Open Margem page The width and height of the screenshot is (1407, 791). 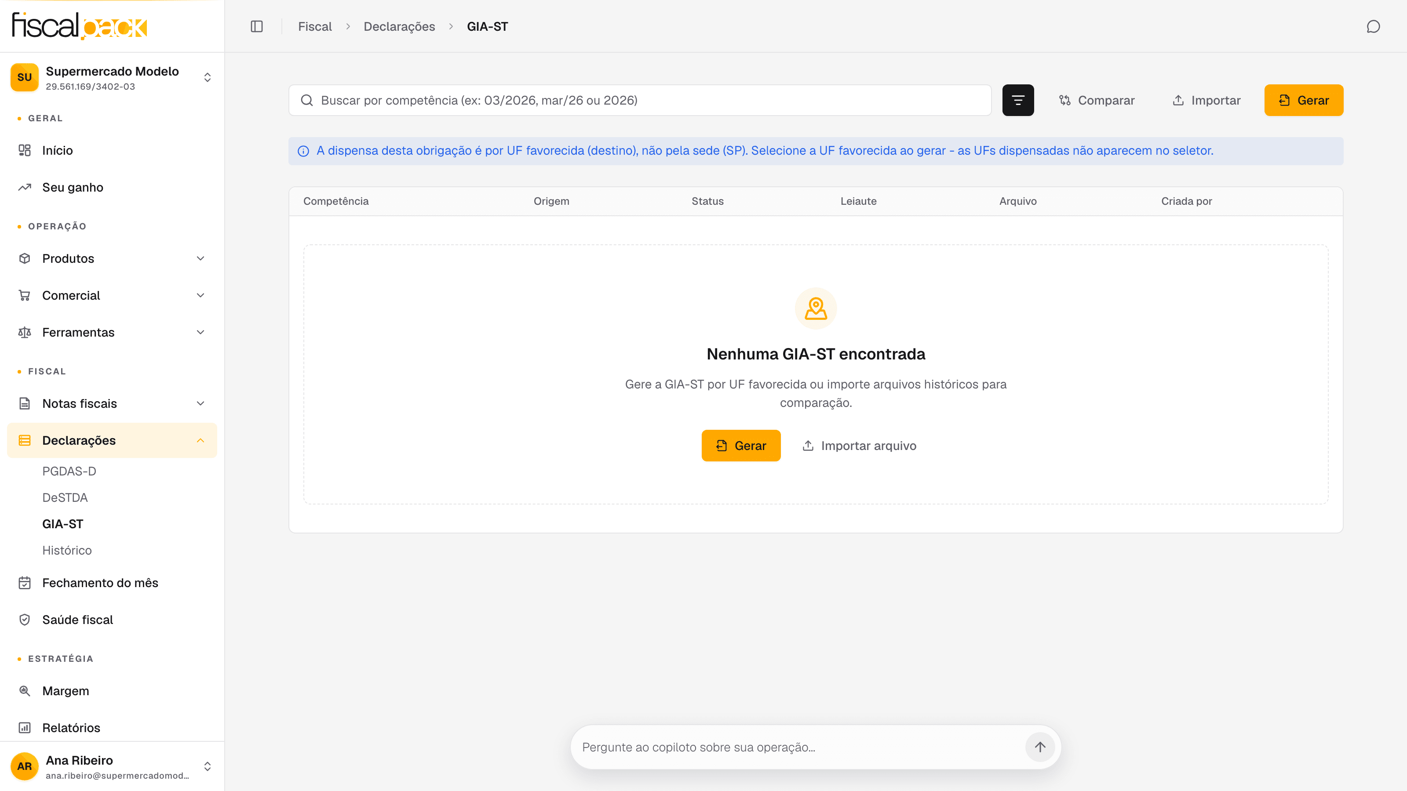coord(112,690)
